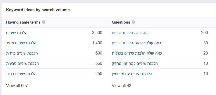This screenshot has width=216, height=95.
Task: Click Keyword ideas by search volume title
Action: coord(38,10)
